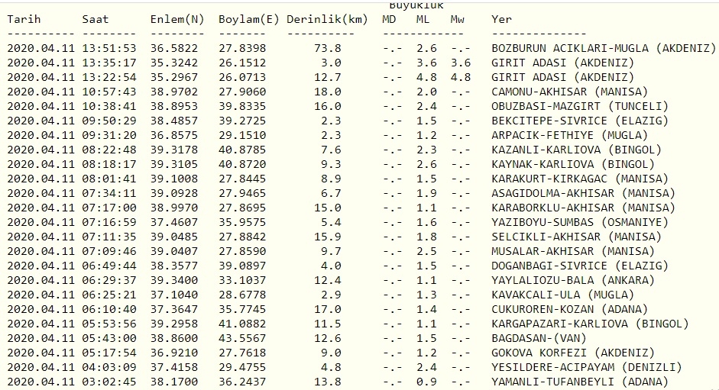Select the Boylam(E) column header

(x=248, y=19)
